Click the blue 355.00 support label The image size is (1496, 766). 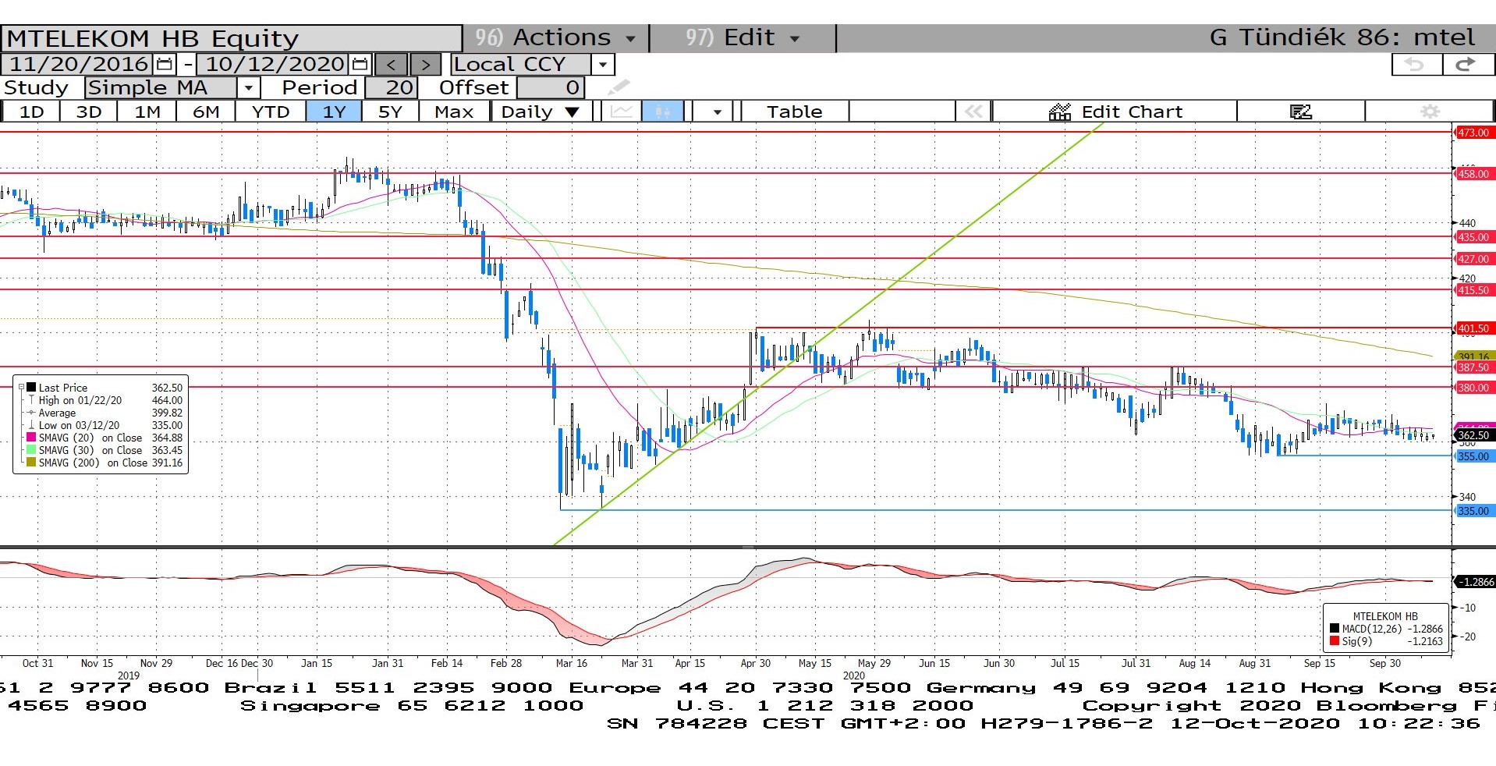(x=1474, y=456)
